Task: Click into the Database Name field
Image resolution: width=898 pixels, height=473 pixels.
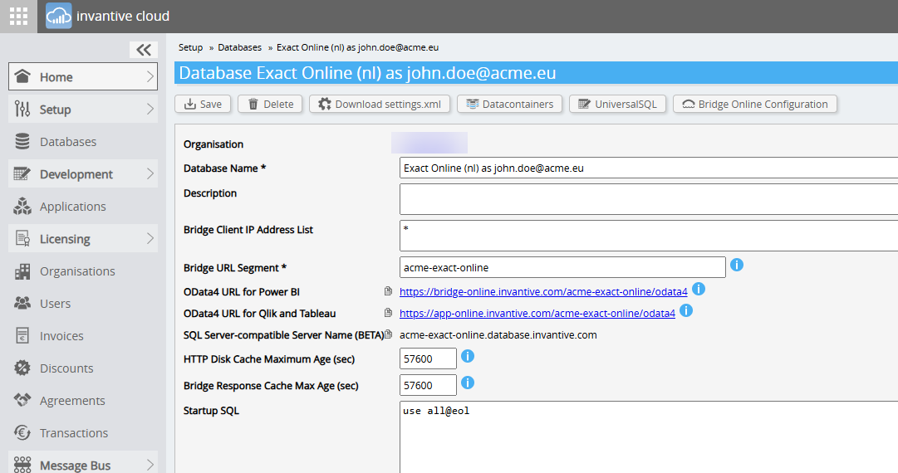Action: (x=648, y=168)
